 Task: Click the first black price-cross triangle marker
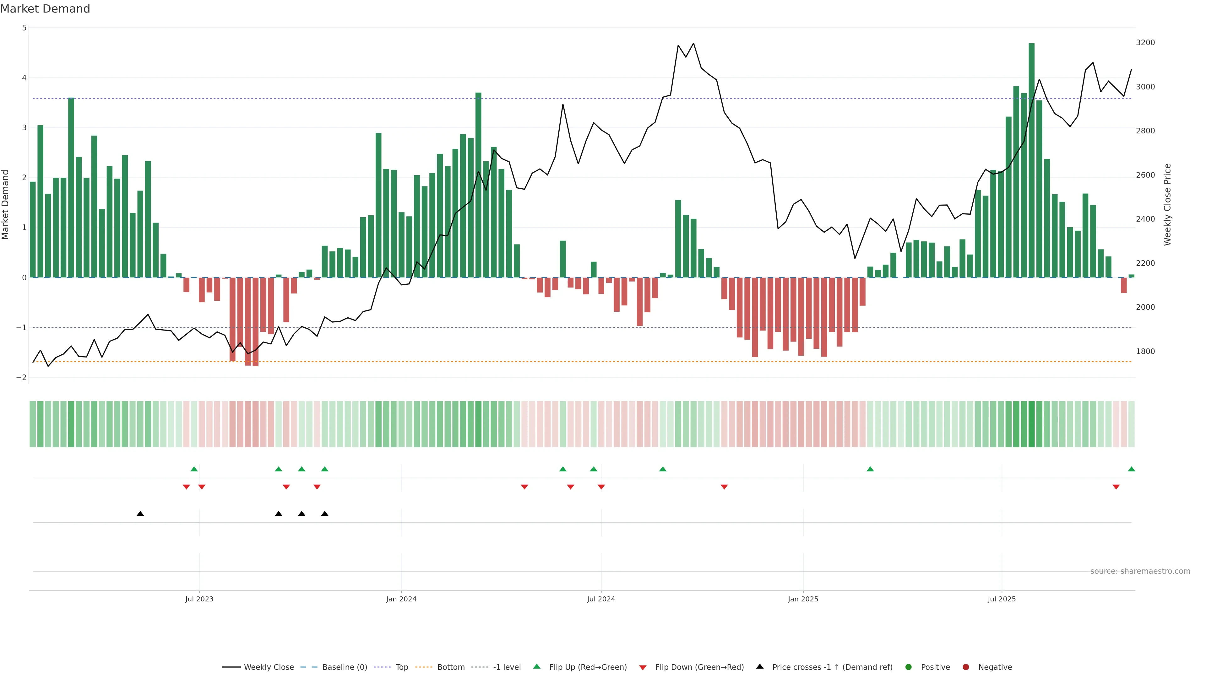(x=140, y=514)
